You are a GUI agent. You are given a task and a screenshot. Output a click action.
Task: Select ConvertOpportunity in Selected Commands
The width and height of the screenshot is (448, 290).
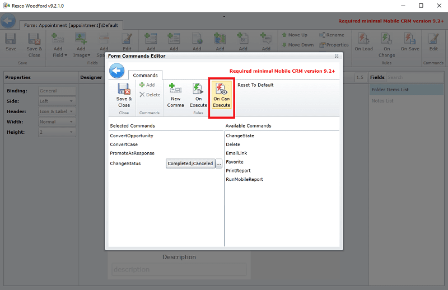click(132, 135)
